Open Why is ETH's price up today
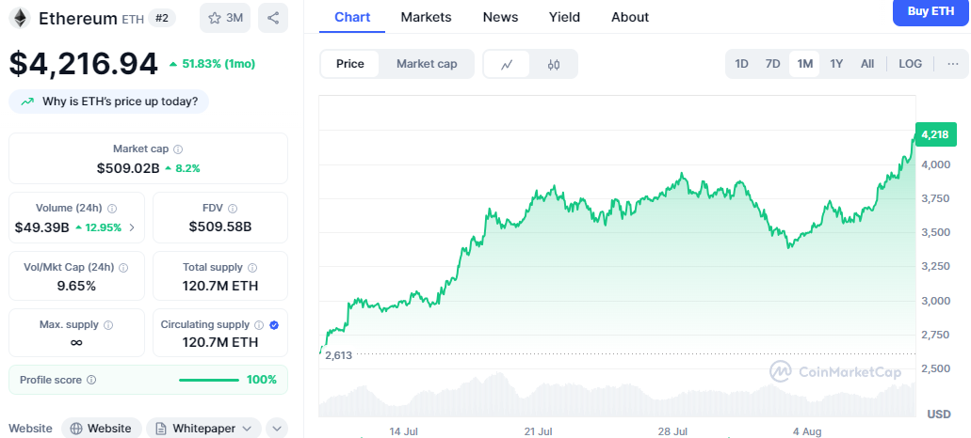This screenshot has width=971, height=438. (109, 102)
